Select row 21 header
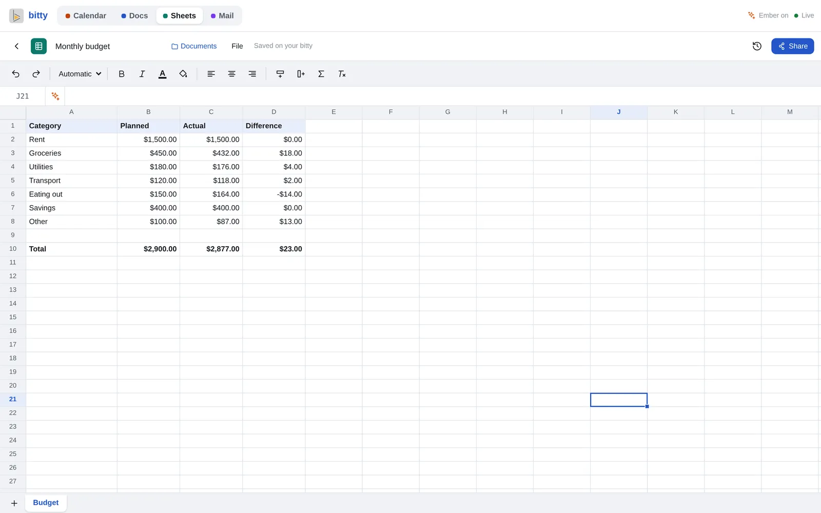This screenshot has height=513, width=821. point(13,399)
